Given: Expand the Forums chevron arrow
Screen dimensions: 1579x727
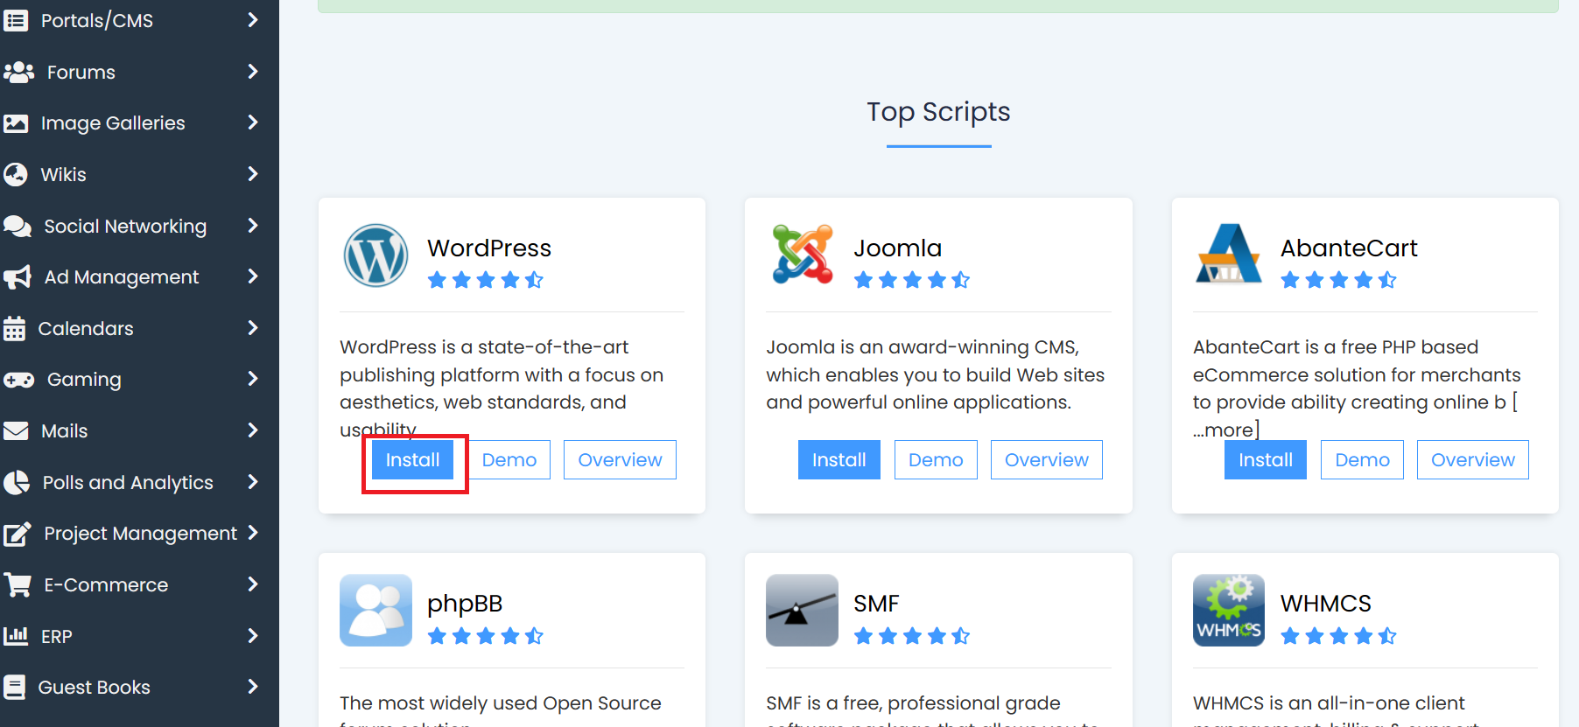Looking at the screenshot, I should [253, 71].
